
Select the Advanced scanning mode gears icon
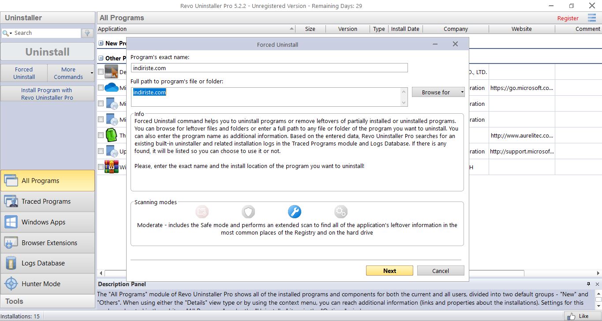[341, 212]
